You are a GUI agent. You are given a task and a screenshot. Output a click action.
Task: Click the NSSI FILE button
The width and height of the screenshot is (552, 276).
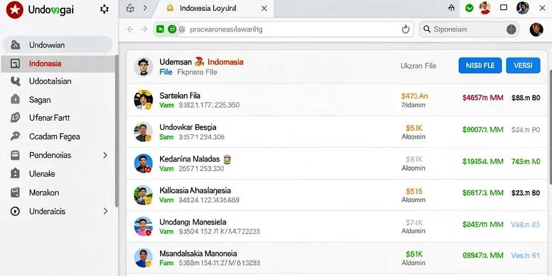click(480, 65)
